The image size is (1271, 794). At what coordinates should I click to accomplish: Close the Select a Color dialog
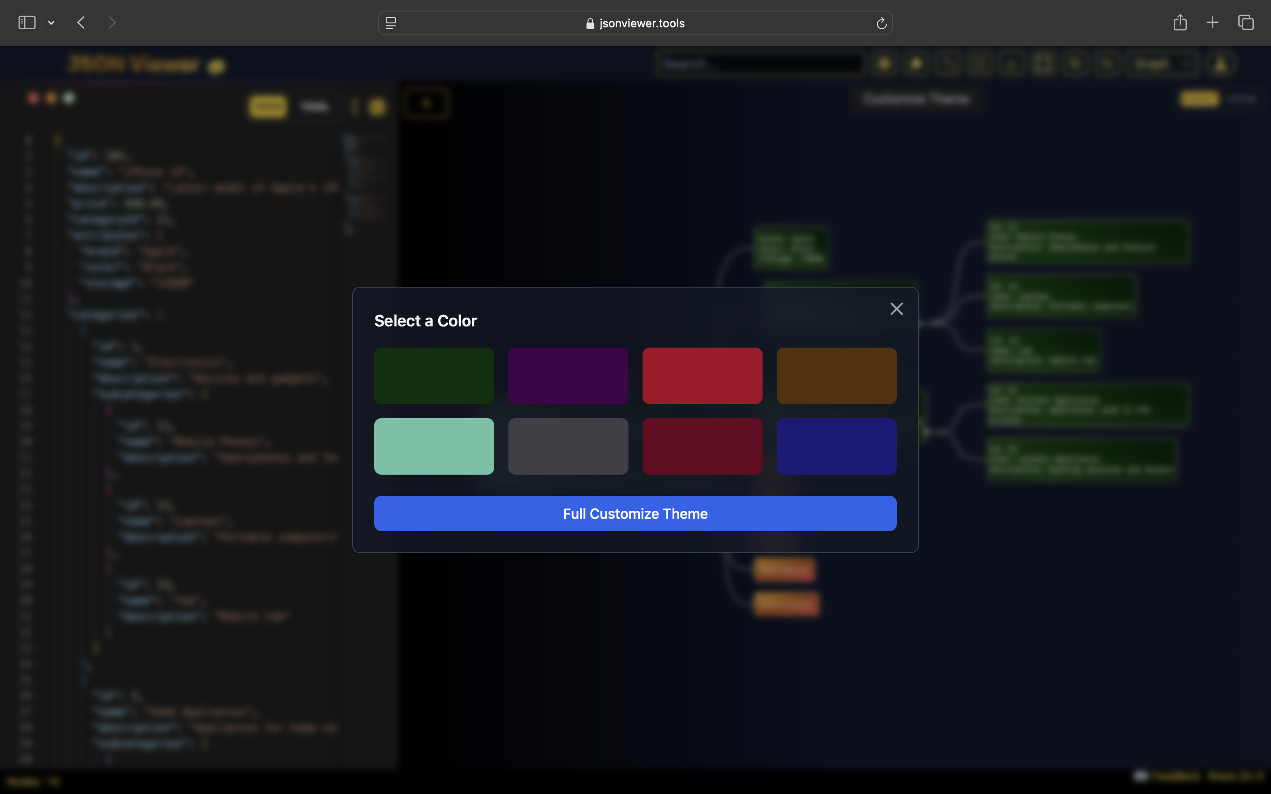pyautogui.click(x=896, y=309)
